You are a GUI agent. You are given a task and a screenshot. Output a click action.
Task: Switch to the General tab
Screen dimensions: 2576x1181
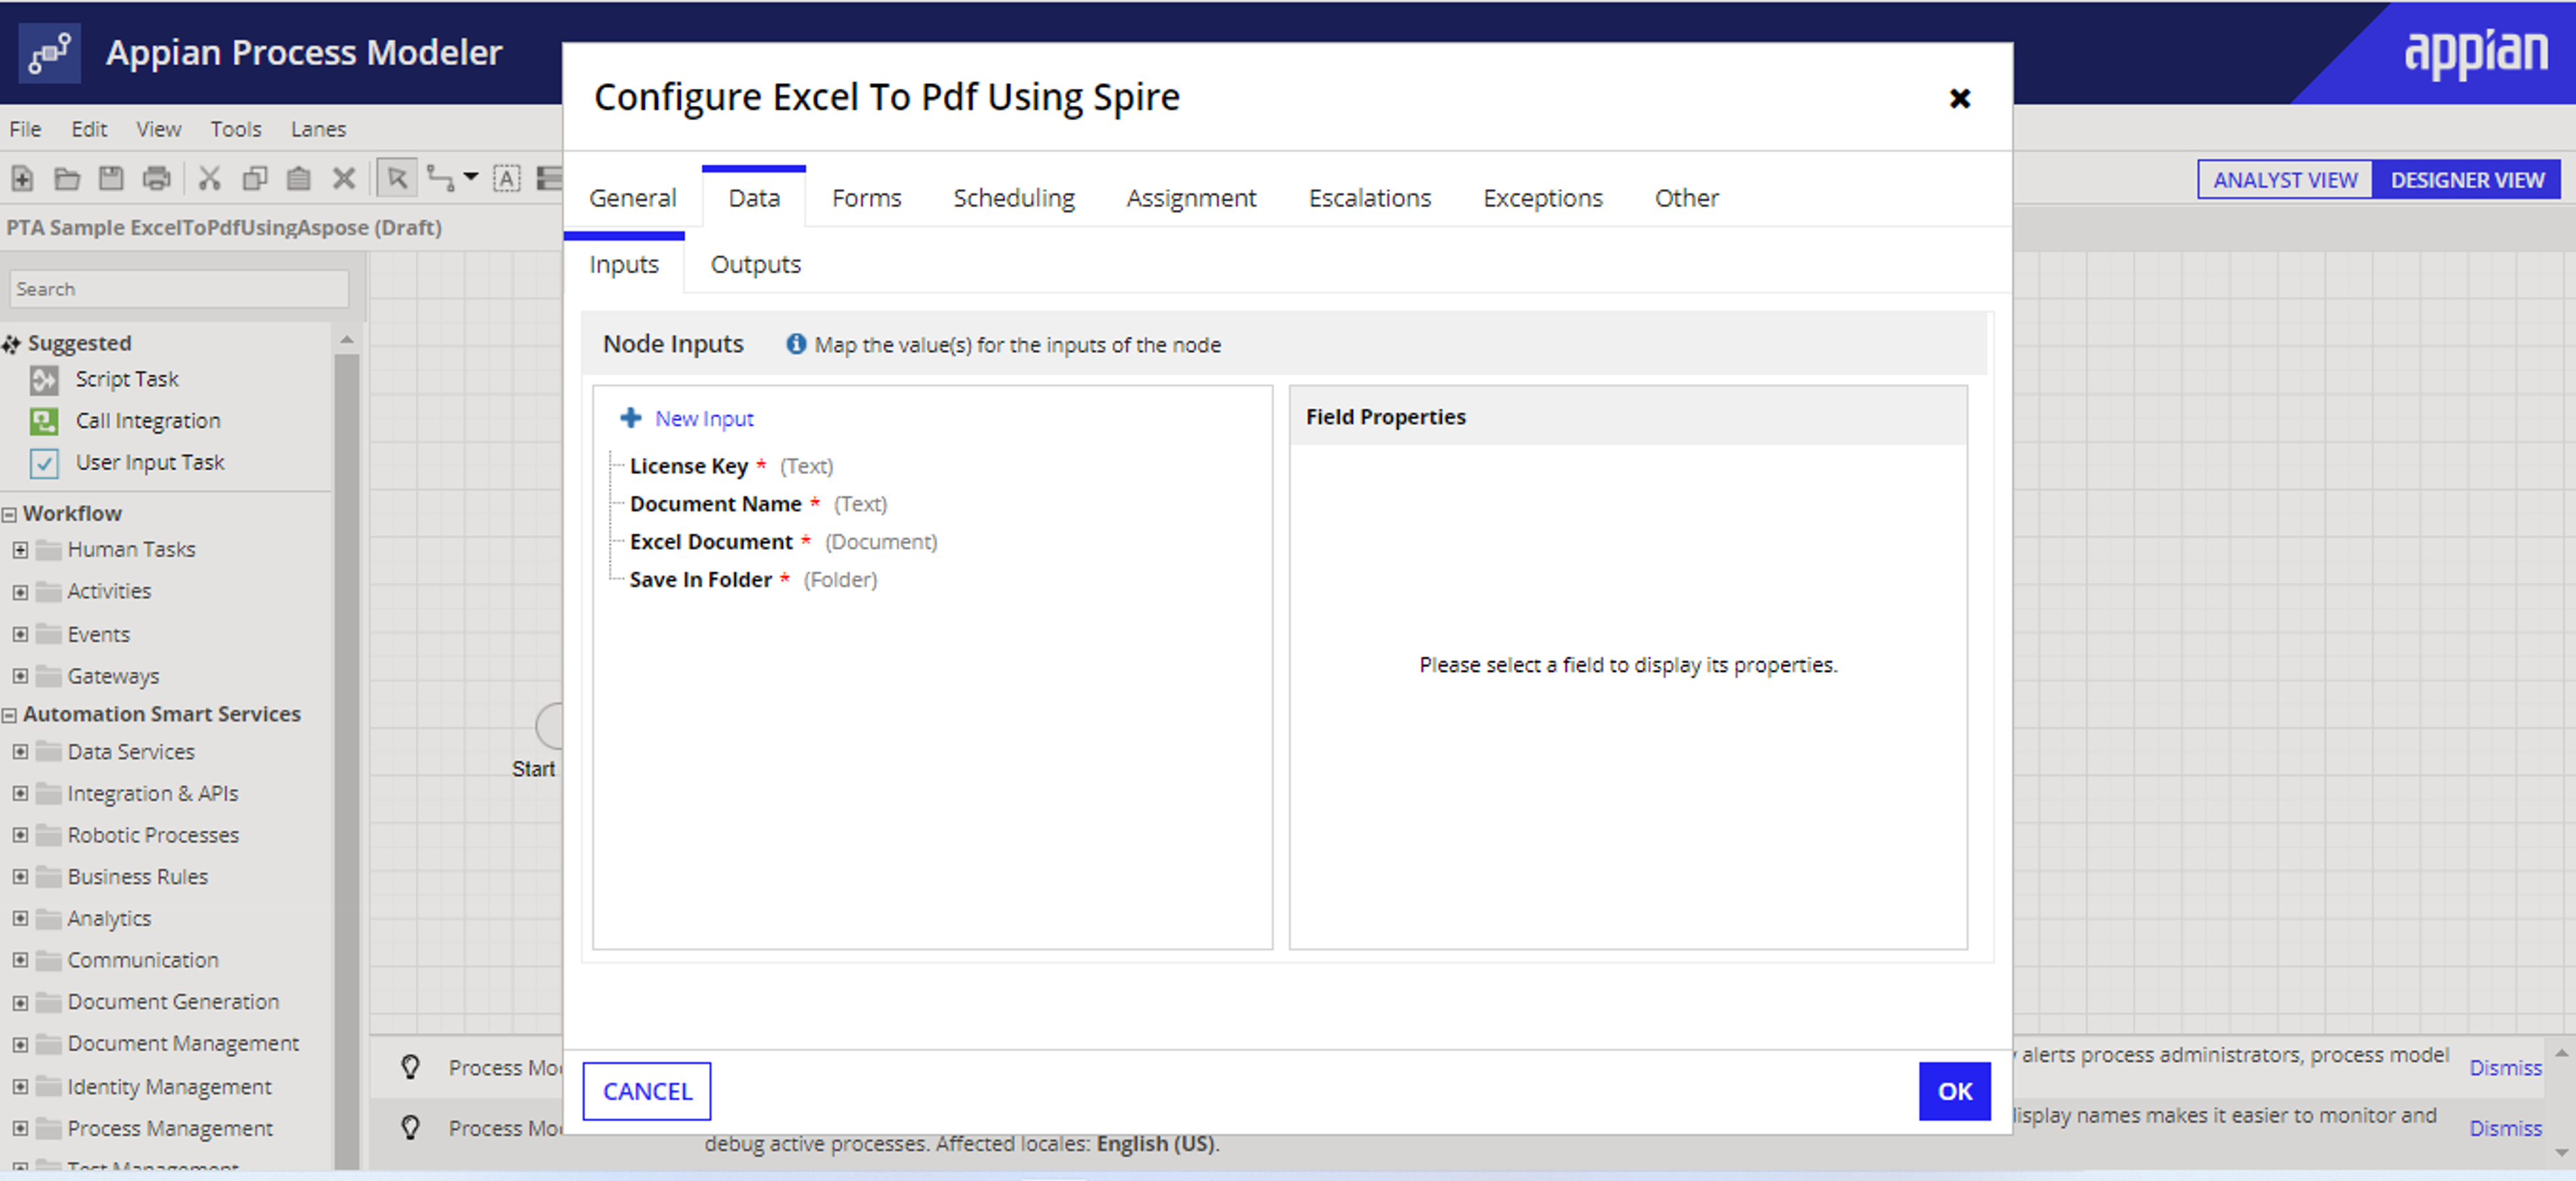[x=633, y=198]
